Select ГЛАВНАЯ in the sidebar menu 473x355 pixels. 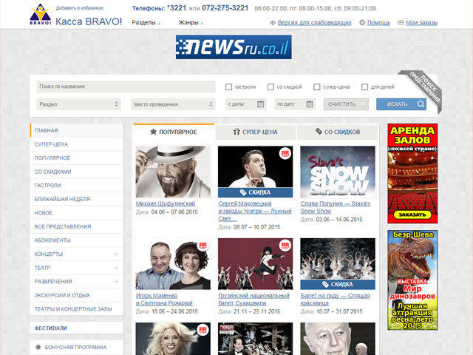click(77, 130)
